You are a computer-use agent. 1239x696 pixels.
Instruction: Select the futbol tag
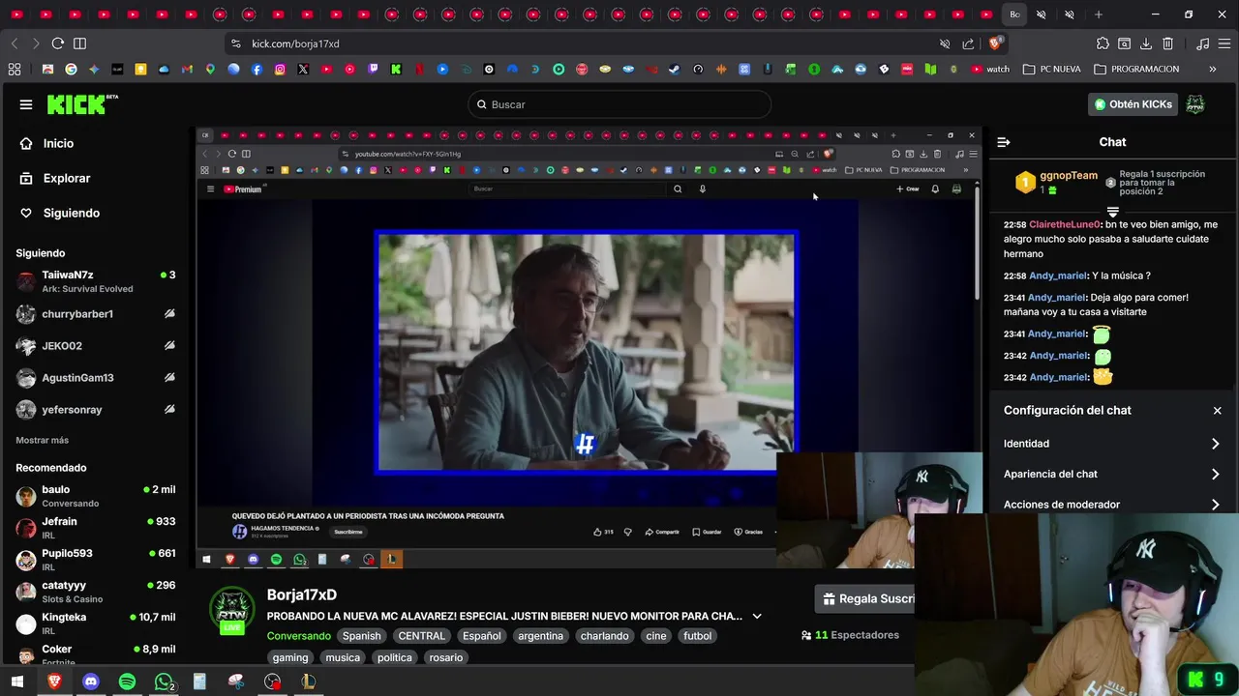(697, 636)
